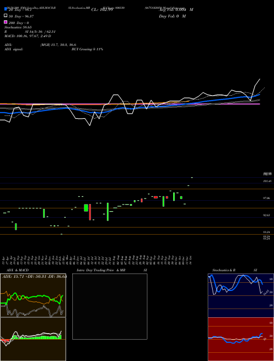Click the 'Stochastics: 58.63' readout

click(x=18, y=27)
